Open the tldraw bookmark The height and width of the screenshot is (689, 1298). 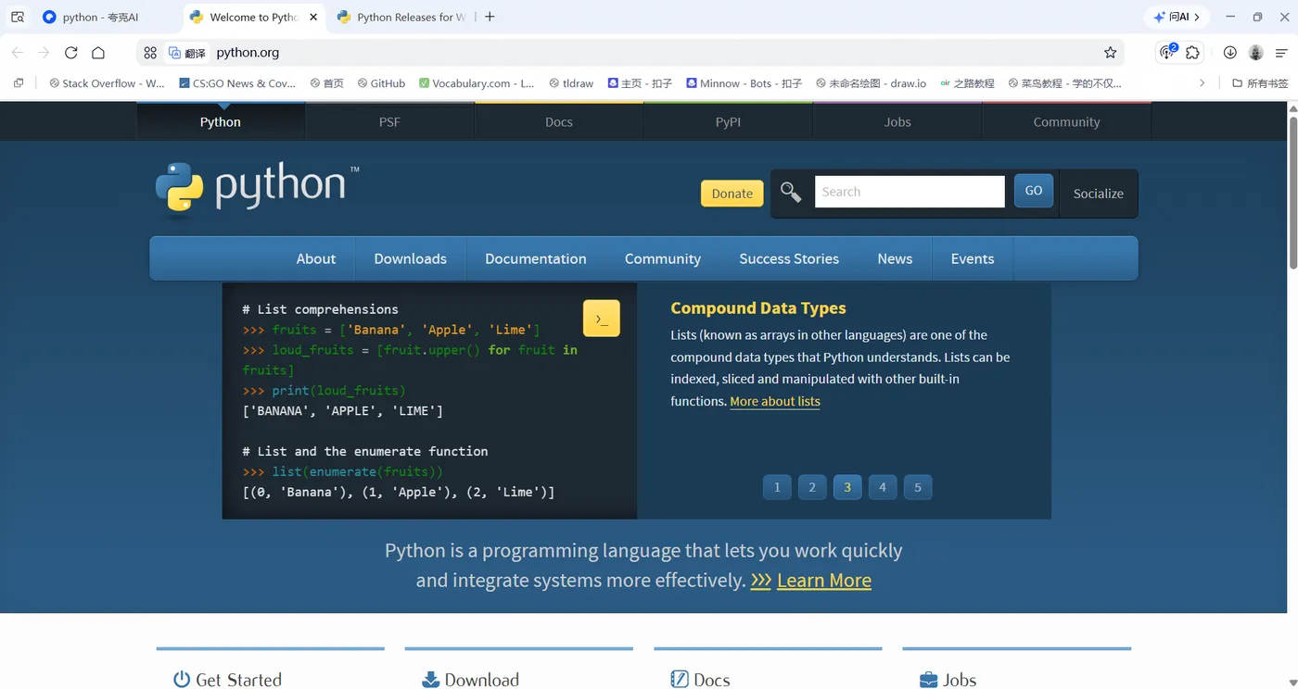571,83
